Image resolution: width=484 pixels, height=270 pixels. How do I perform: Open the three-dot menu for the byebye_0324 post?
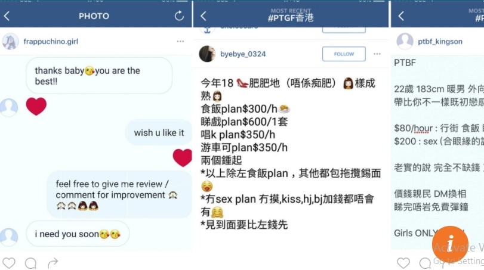[377, 54]
